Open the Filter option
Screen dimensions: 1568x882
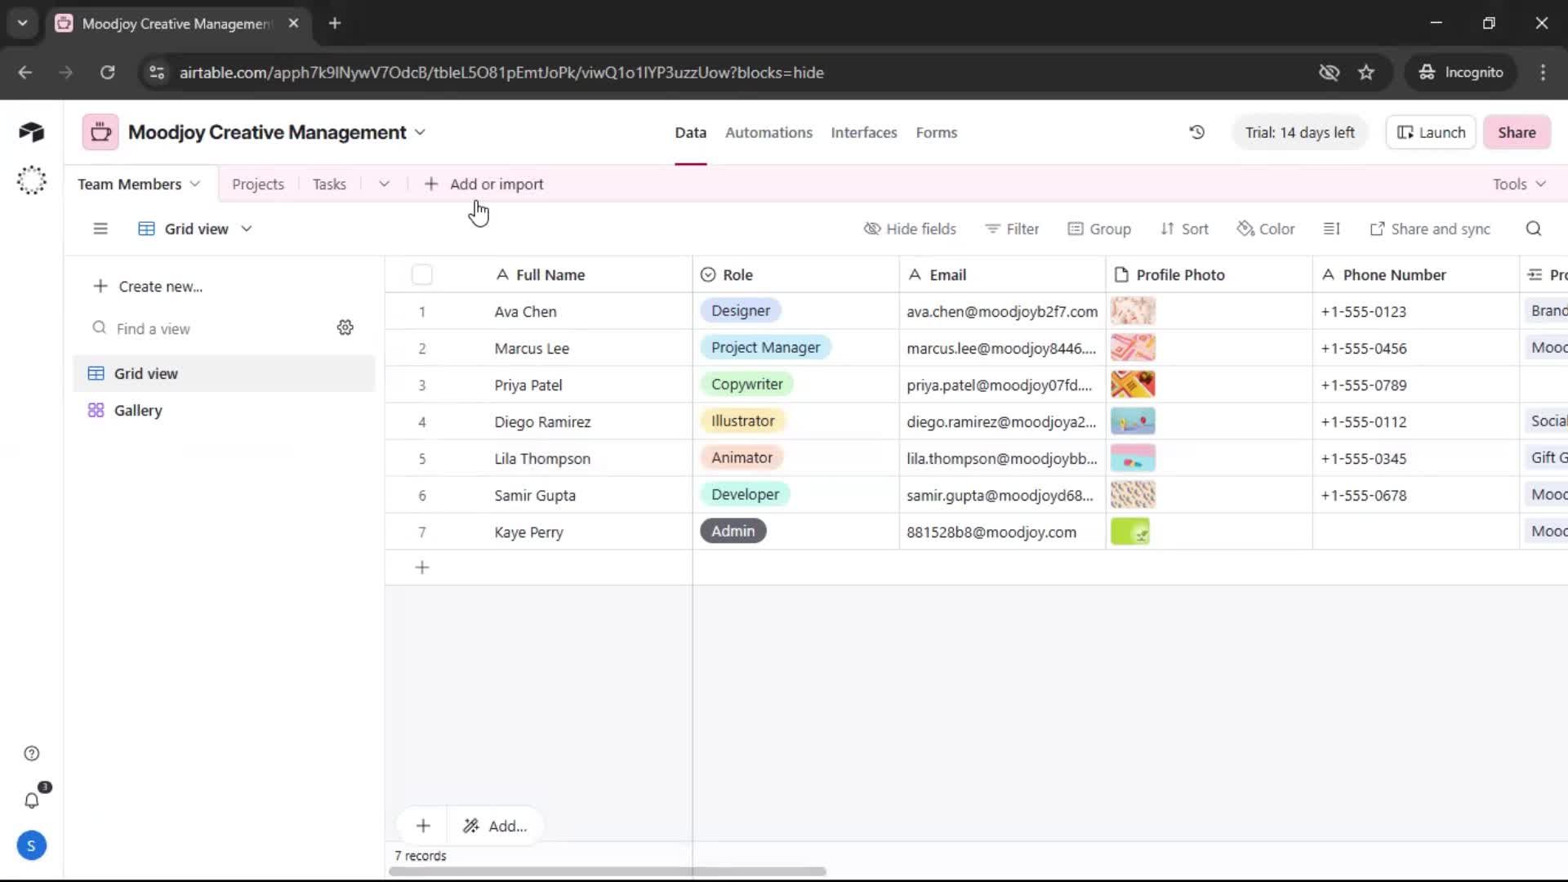click(x=1012, y=229)
